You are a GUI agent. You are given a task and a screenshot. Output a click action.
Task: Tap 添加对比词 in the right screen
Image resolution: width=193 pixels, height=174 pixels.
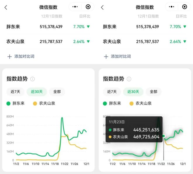tap(117, 56)
